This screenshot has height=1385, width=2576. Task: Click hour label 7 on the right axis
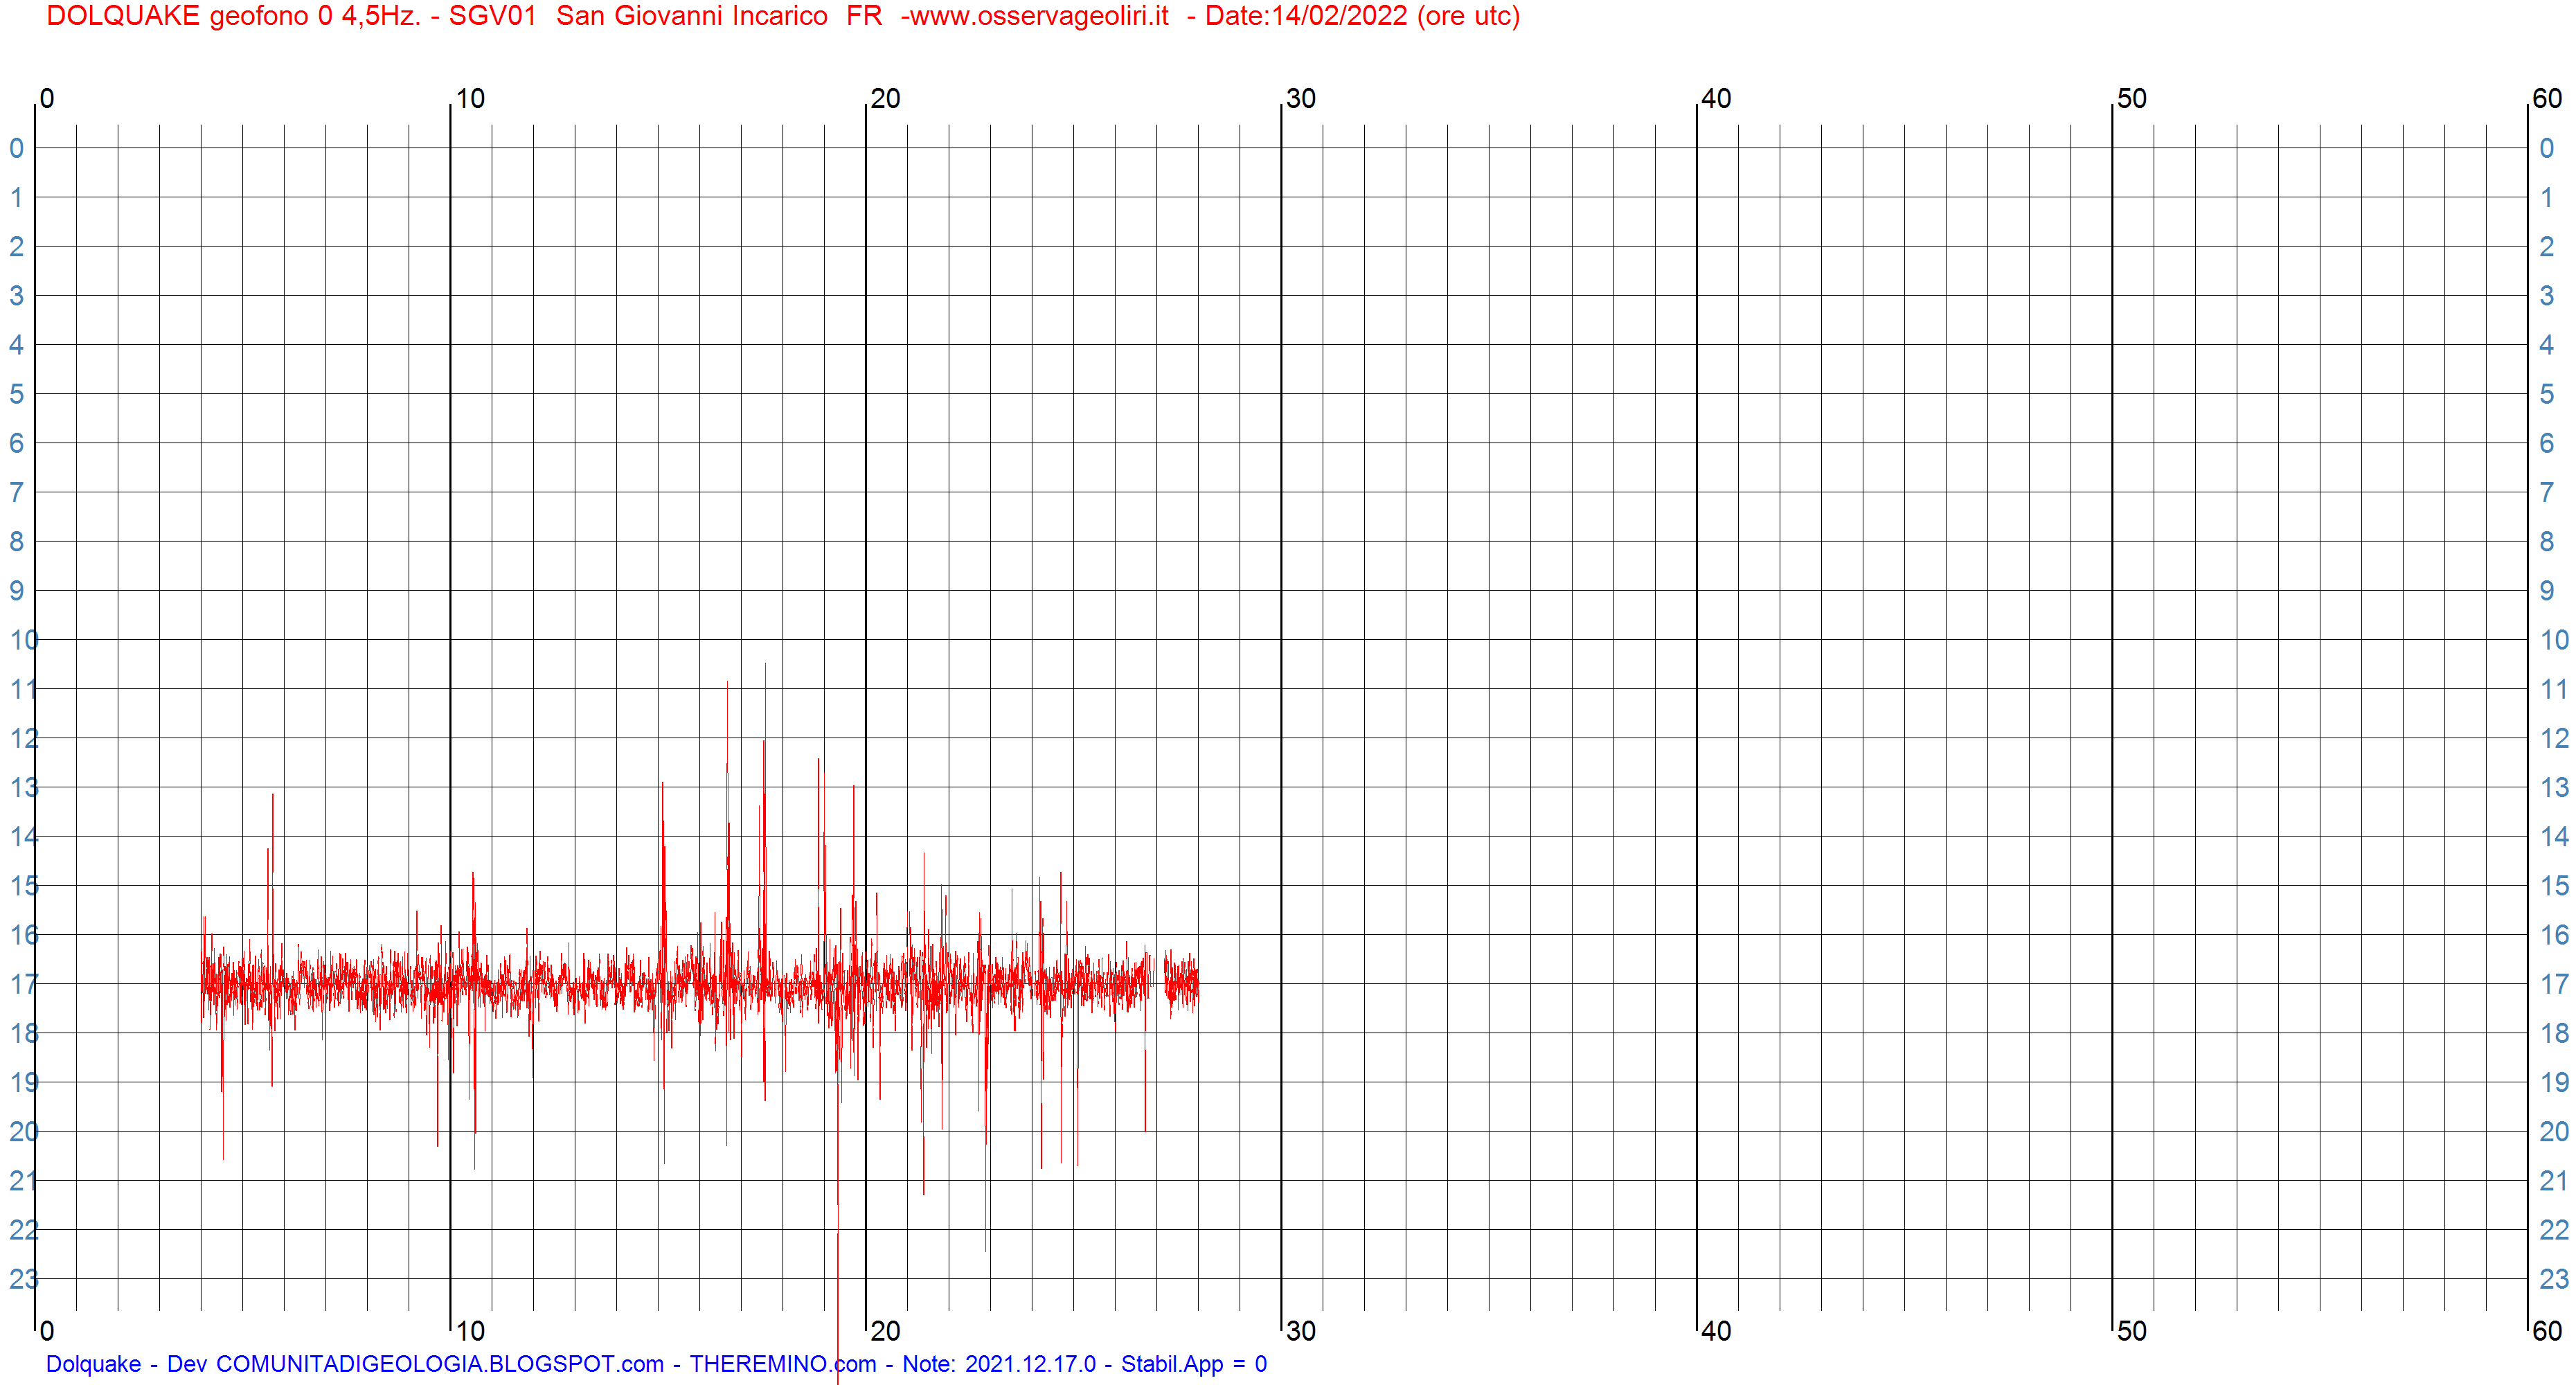(2547, 493)
